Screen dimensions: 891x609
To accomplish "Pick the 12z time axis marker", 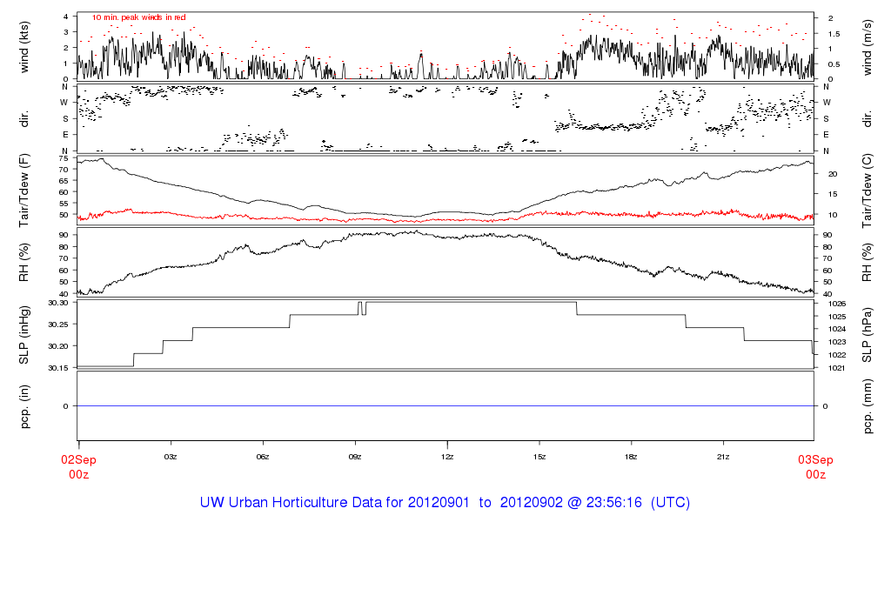I will pyautogui.click(x=447, y=456).
